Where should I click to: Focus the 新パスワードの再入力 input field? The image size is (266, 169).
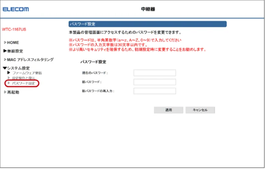(x=155, y=92)
